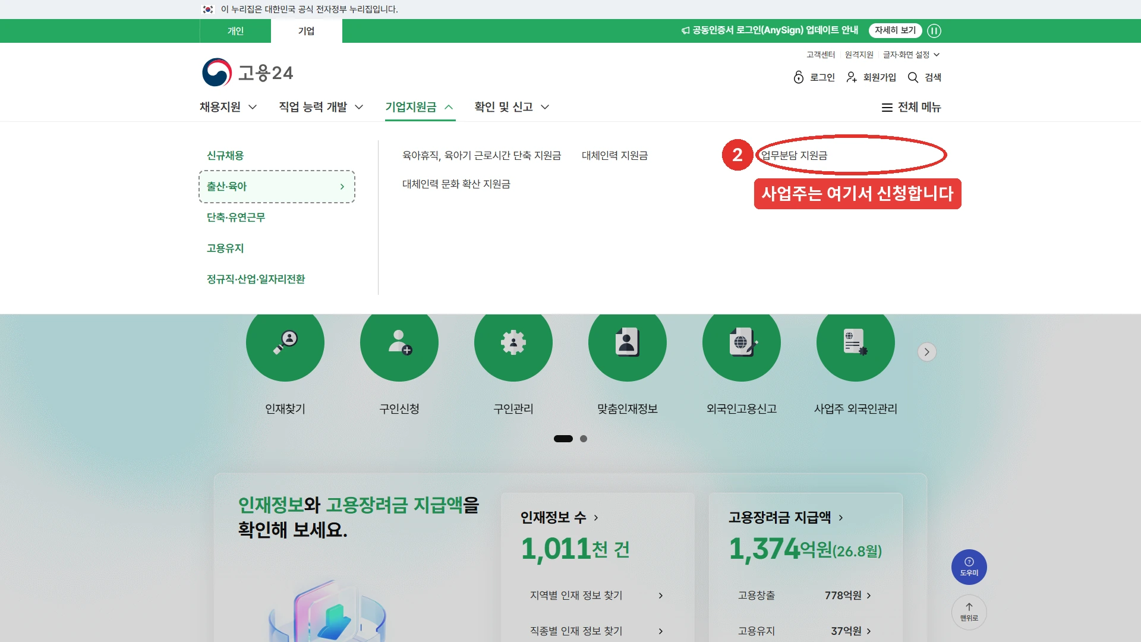Open 인재찾기 green circle icon
This screenshot has width=1141, height=642.
285,342
